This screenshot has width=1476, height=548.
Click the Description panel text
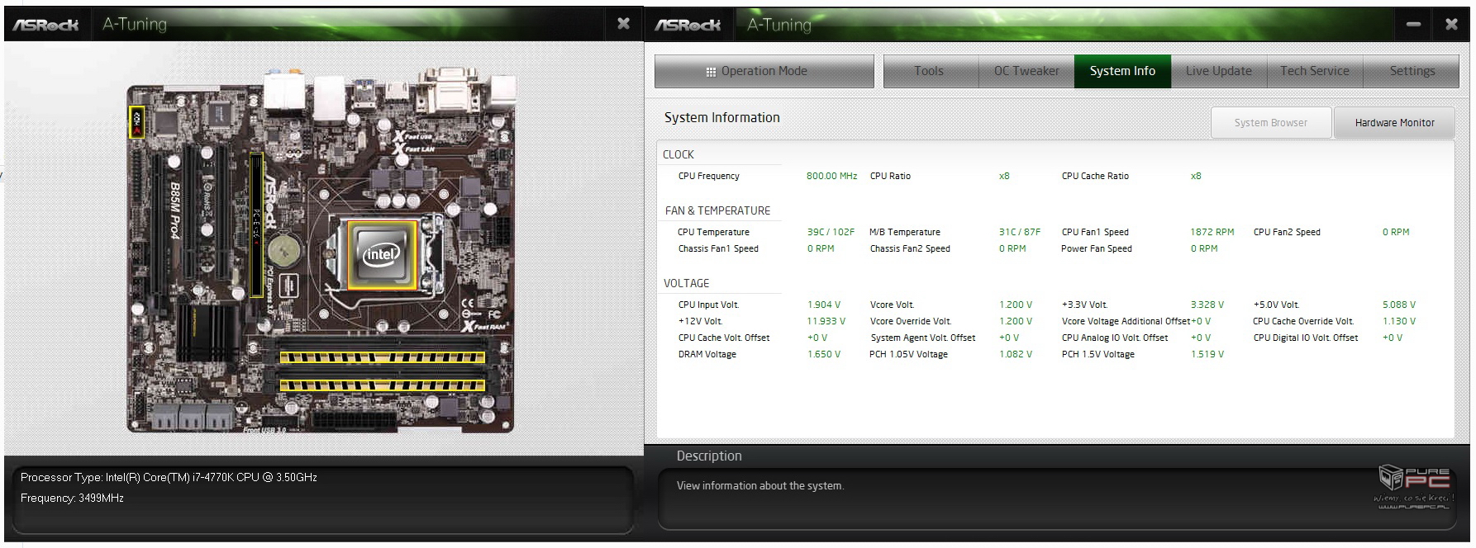coord(760,485)
